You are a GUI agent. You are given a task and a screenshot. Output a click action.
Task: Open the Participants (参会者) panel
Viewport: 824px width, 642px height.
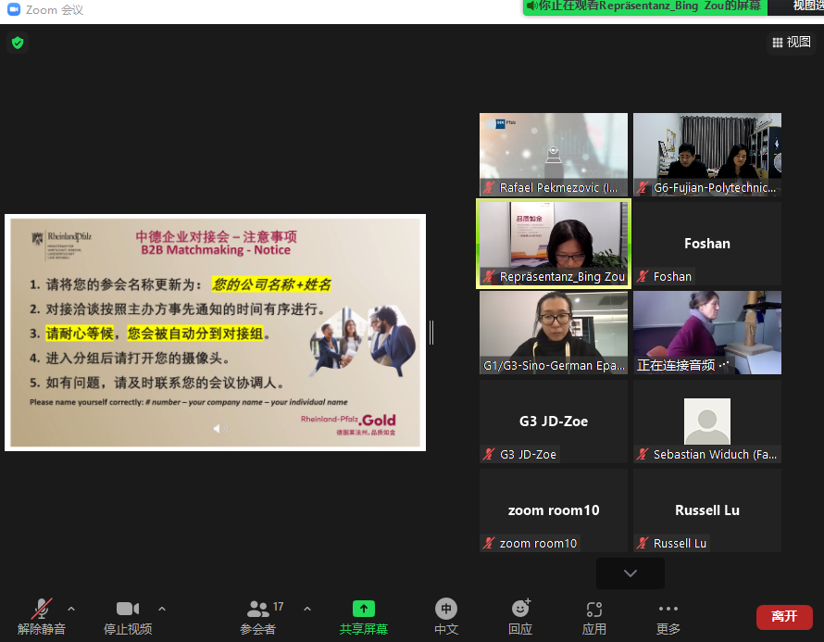[258, 617]
